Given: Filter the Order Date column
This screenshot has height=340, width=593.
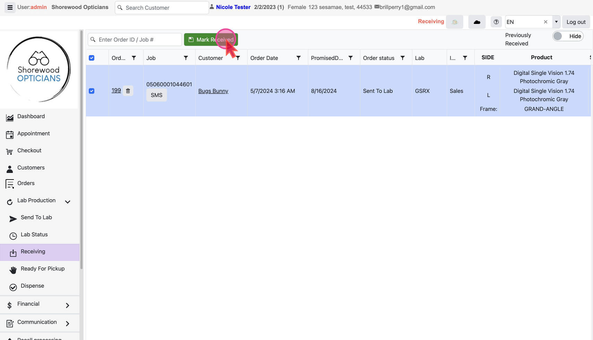Looking at the screenshot, I should [x=298, y=58].
